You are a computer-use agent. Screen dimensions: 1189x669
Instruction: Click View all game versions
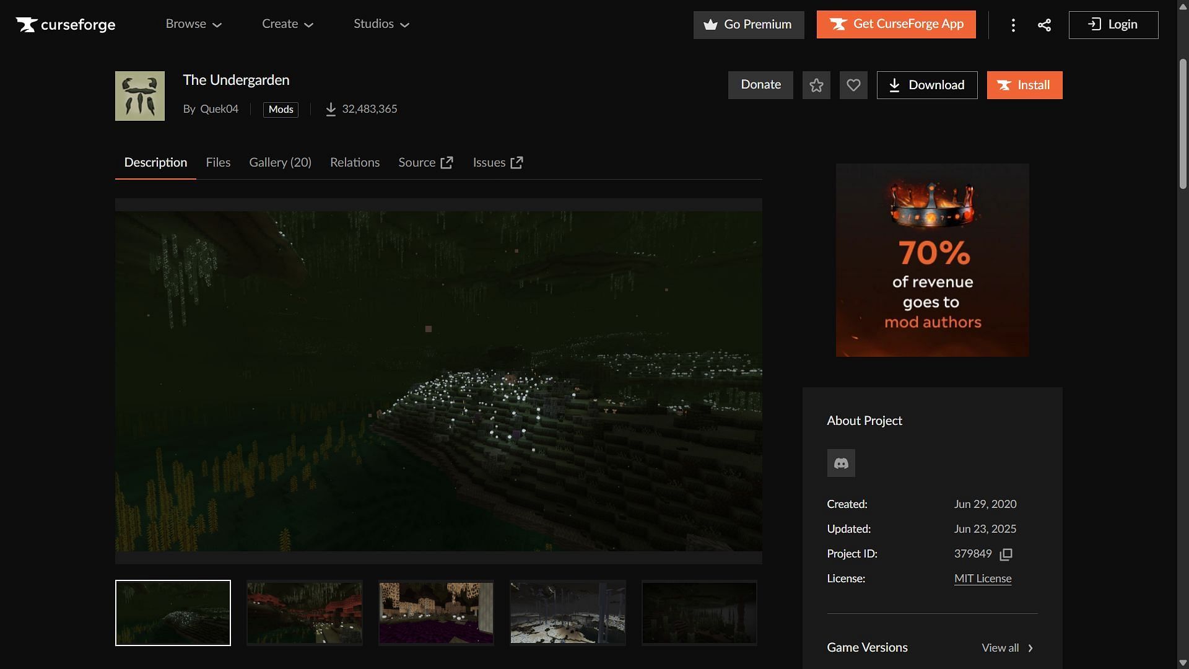[1008, 648]
